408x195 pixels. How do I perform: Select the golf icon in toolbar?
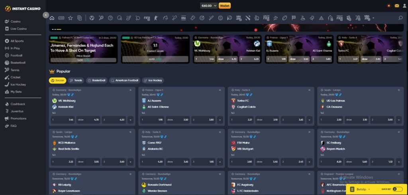(303, 18)
